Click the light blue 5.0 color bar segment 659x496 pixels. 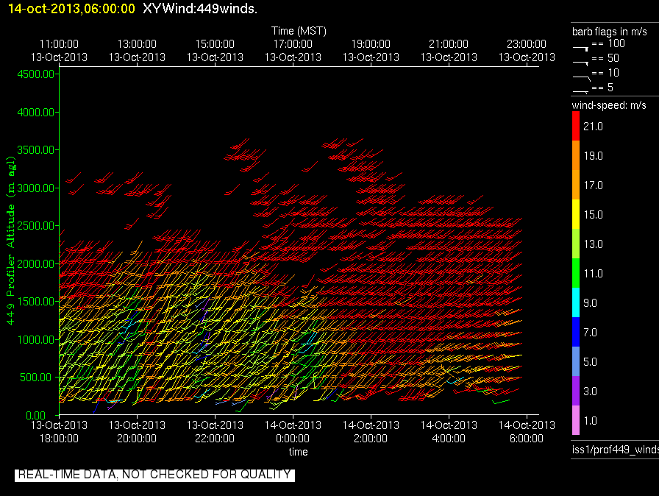tap(576, 361)
